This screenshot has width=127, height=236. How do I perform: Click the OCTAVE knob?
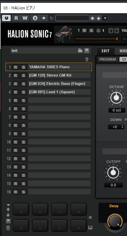[116, 98]
